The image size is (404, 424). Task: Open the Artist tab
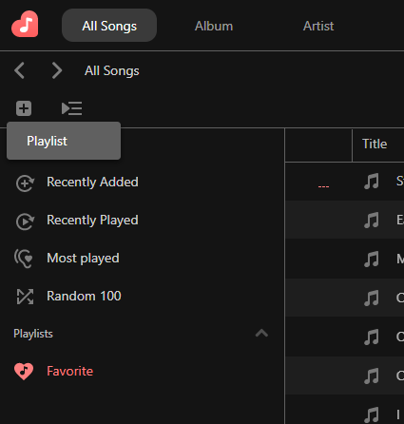pos(318,26)
